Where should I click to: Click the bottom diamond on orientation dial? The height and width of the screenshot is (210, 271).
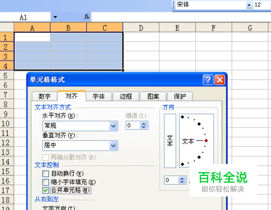[183, 164]
